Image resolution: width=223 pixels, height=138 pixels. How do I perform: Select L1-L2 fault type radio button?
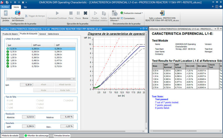tap(37, 101)
